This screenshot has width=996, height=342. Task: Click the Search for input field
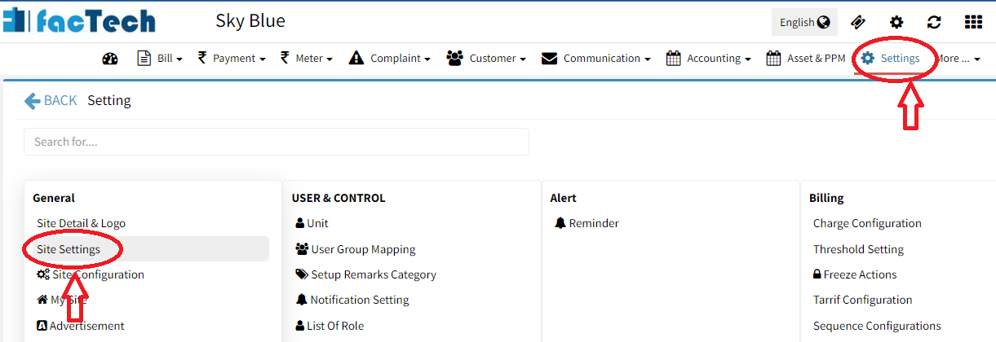(277, 142)
